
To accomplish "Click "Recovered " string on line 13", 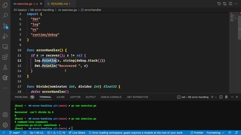I will click(69, 66).
